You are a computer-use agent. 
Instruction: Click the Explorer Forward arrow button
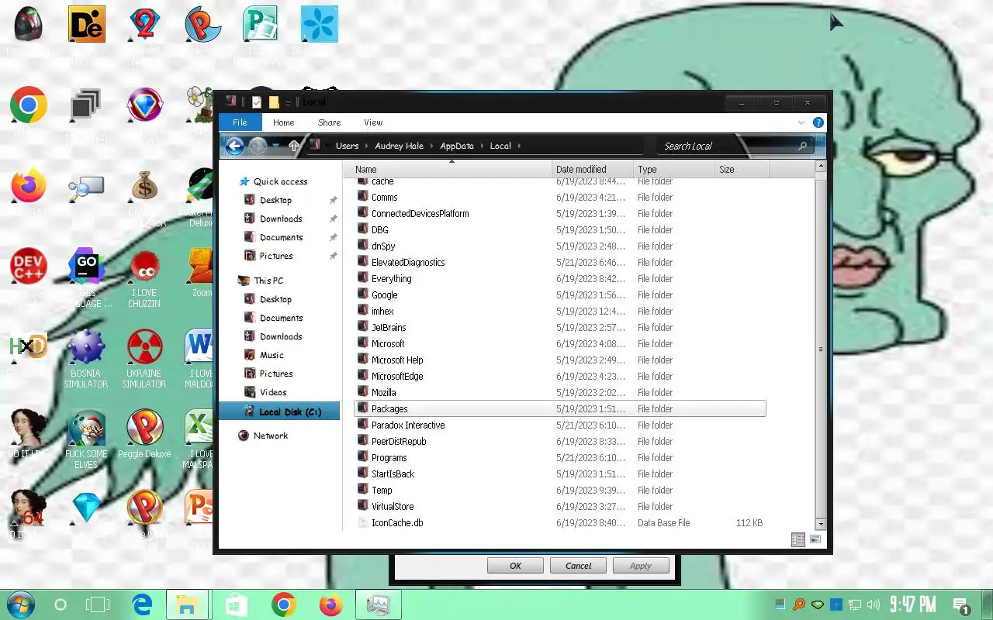[x=258, y=146]
